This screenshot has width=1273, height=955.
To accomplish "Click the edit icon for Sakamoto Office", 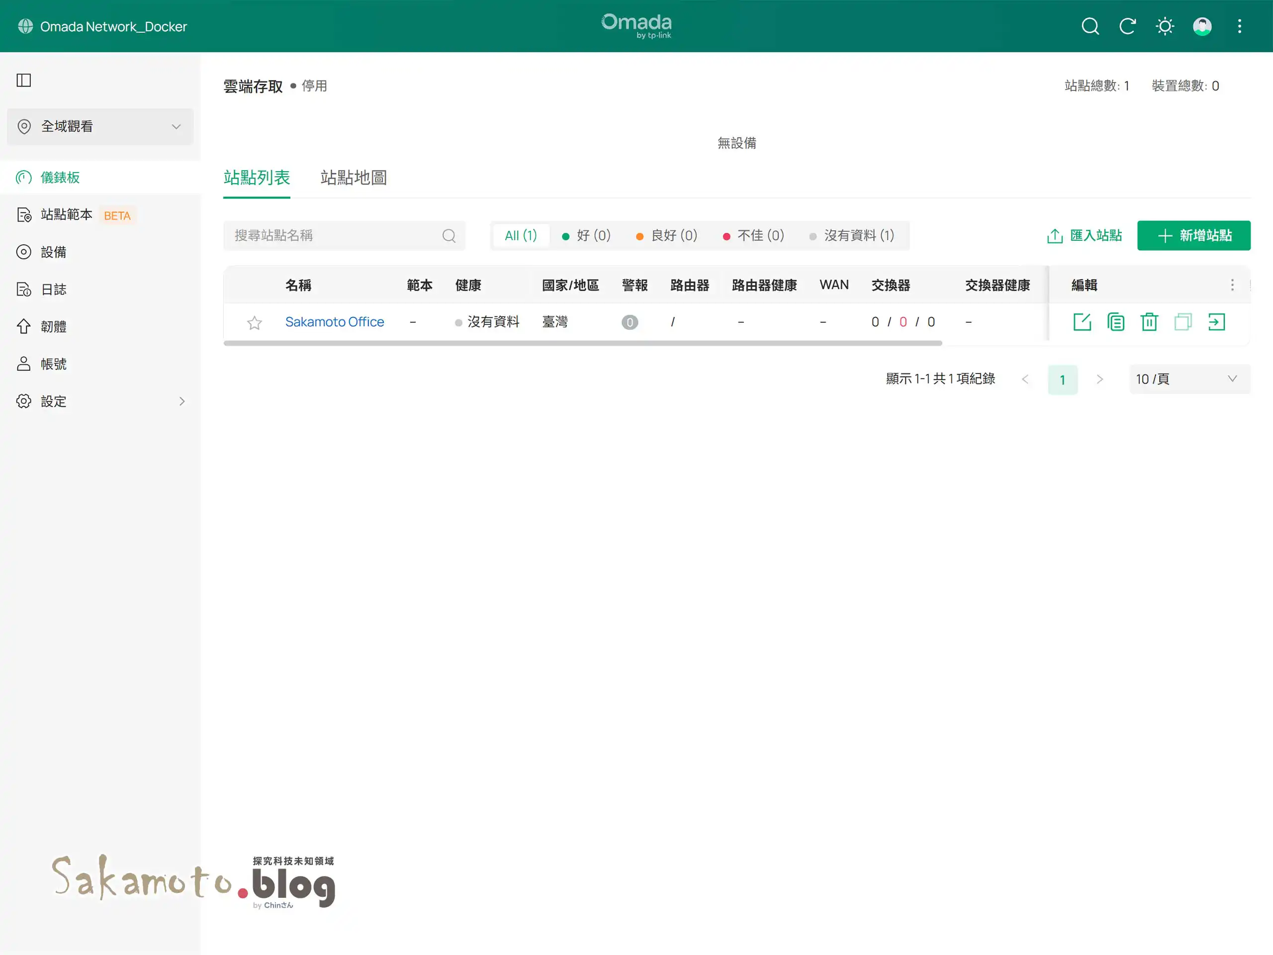I will click(1082, 322).
